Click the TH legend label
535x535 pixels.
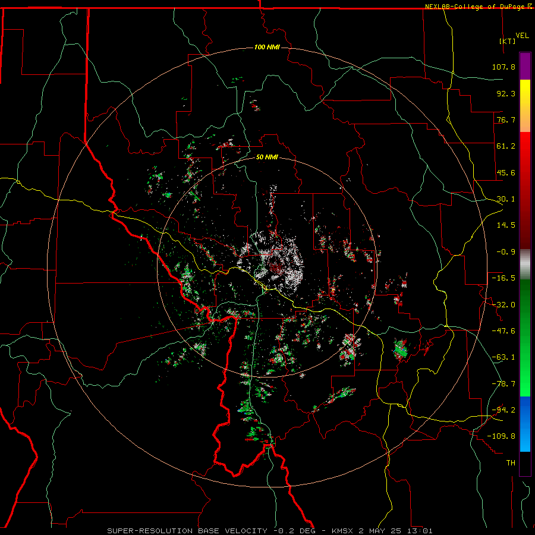(511, 463)
